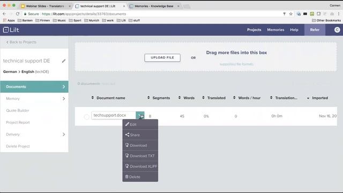Click Delete Project in sidebar
343x193 pixels.
click(x=18, y=146)
